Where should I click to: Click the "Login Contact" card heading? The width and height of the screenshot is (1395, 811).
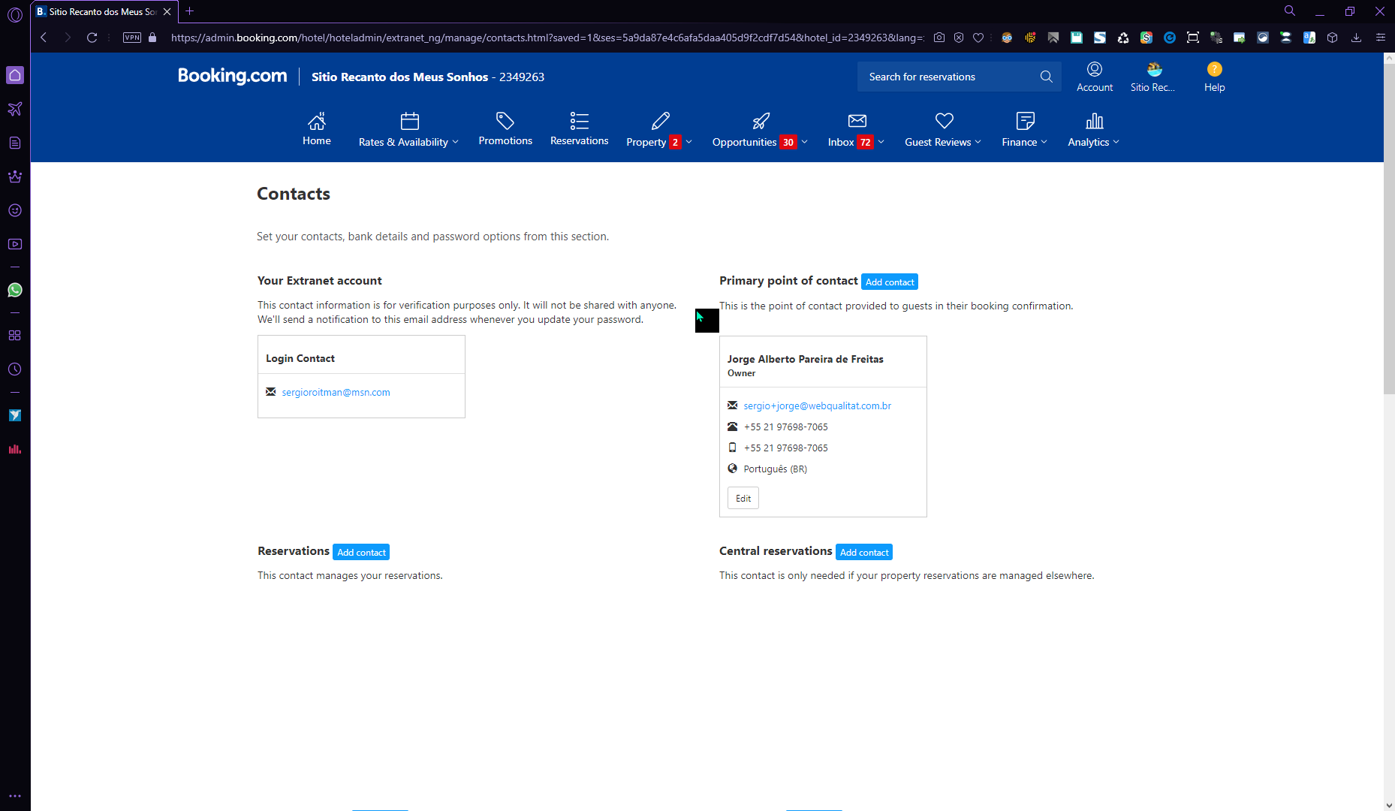pos(300,358)
